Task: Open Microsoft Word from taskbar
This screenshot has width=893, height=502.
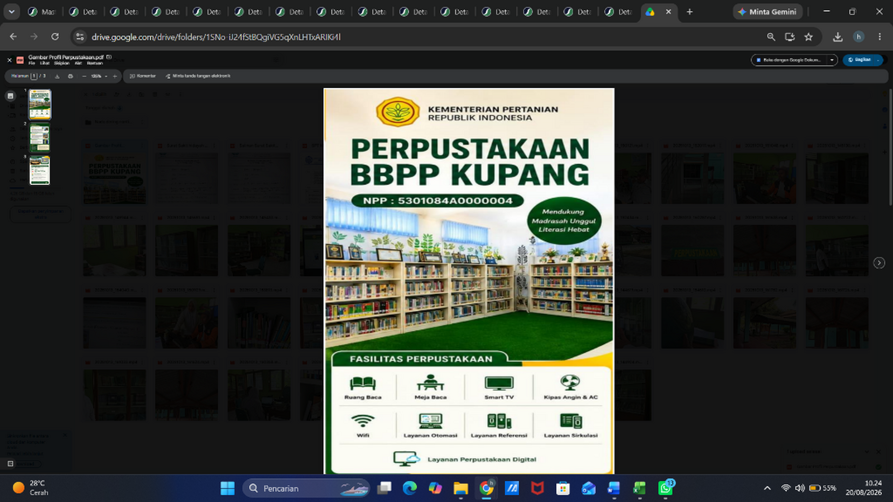Action: pyautogui.click(x=614, y=488)
